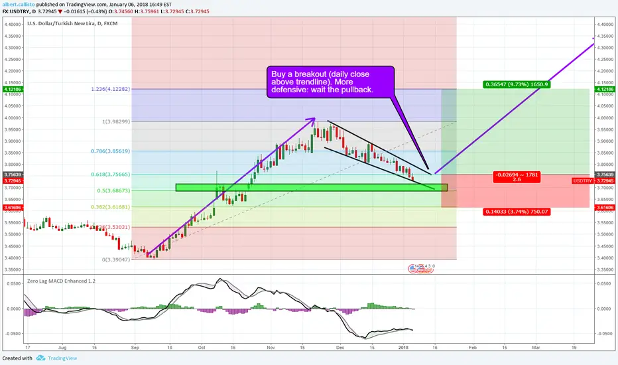The width and height of the screenshot is (618, 365).
Task: Click the Fibonacci level label 0.5(3.68673)
Action: (114, 190)
